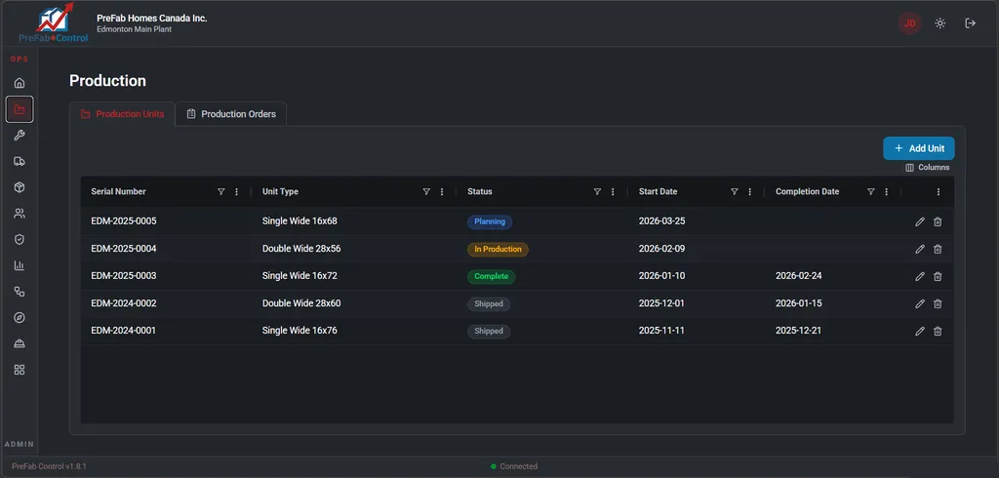Sort by Serial Number column header
The width and height of the screenshot is (999, 478).
click(118, 192)
